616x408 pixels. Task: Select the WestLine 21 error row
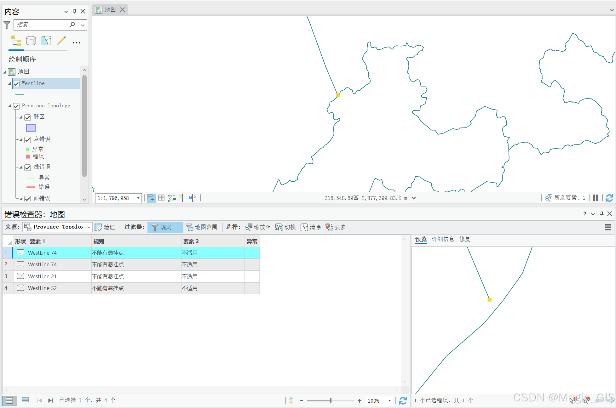(42, 276)
